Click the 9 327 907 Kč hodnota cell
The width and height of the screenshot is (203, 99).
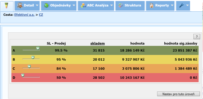[x=133, y=60]
